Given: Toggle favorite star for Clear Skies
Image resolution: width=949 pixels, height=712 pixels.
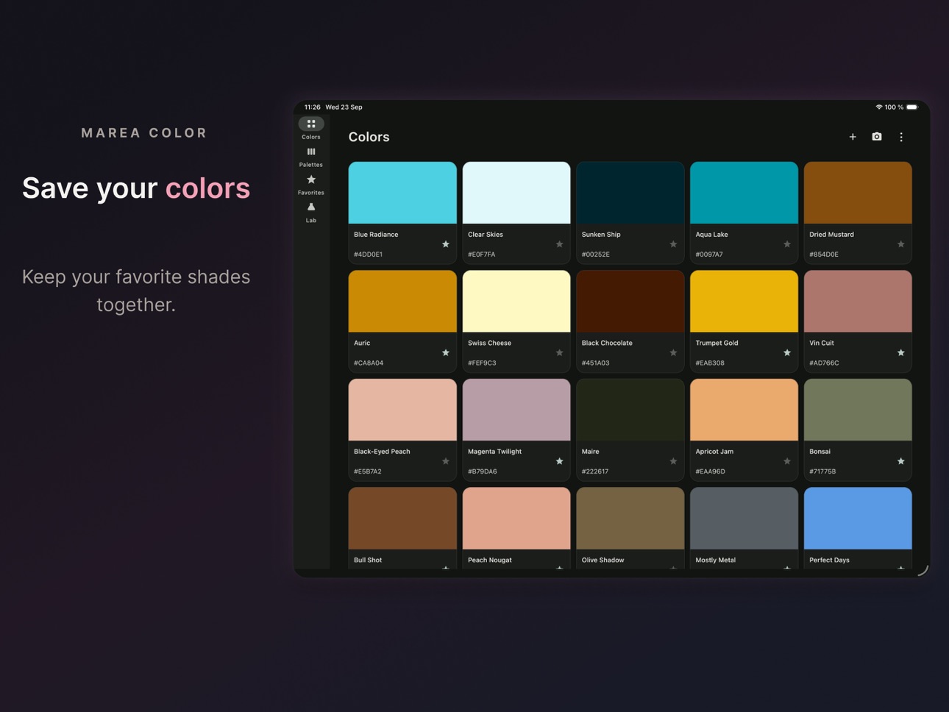Looking at the screenshot, I should (560, 244).
